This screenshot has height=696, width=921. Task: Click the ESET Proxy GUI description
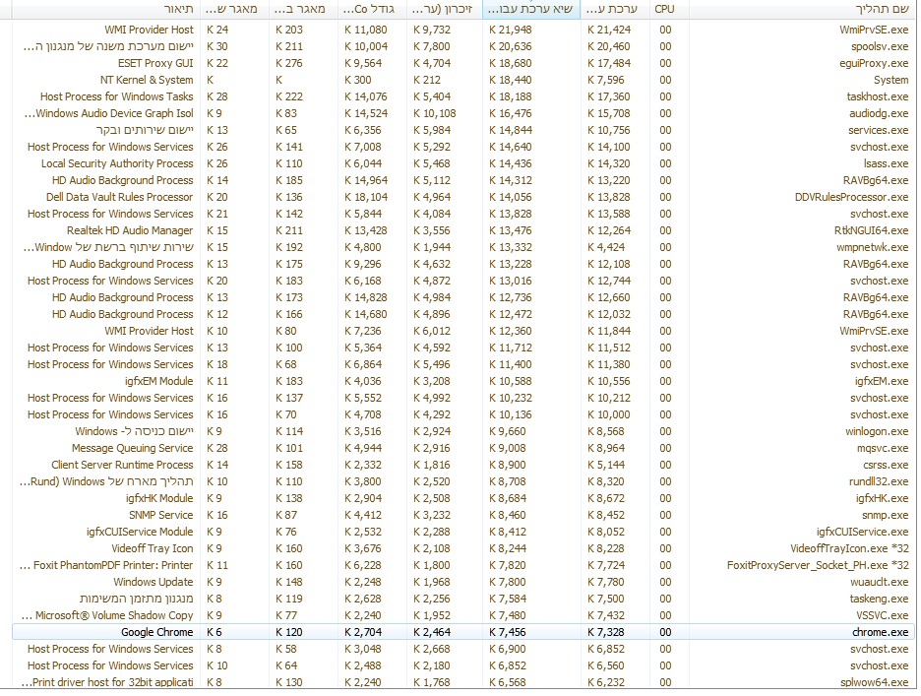[x=155, y=63]
